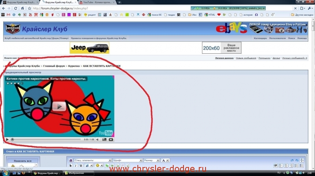
Task: Open 'Новые сообщения' link
Action: tap(246, 58)
